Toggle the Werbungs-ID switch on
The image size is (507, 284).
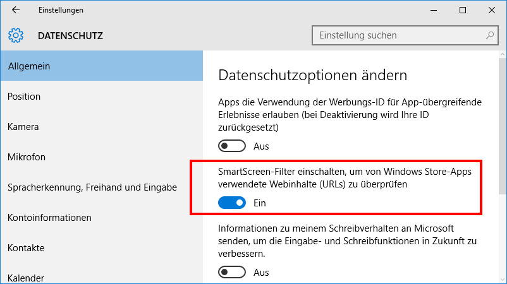pyautogui.click(x=232, y=146)
